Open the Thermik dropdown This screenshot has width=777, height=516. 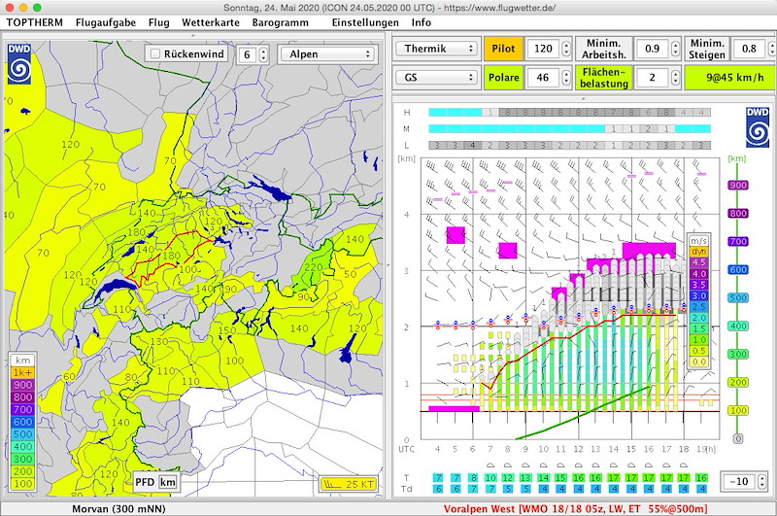tap(437, 49)
